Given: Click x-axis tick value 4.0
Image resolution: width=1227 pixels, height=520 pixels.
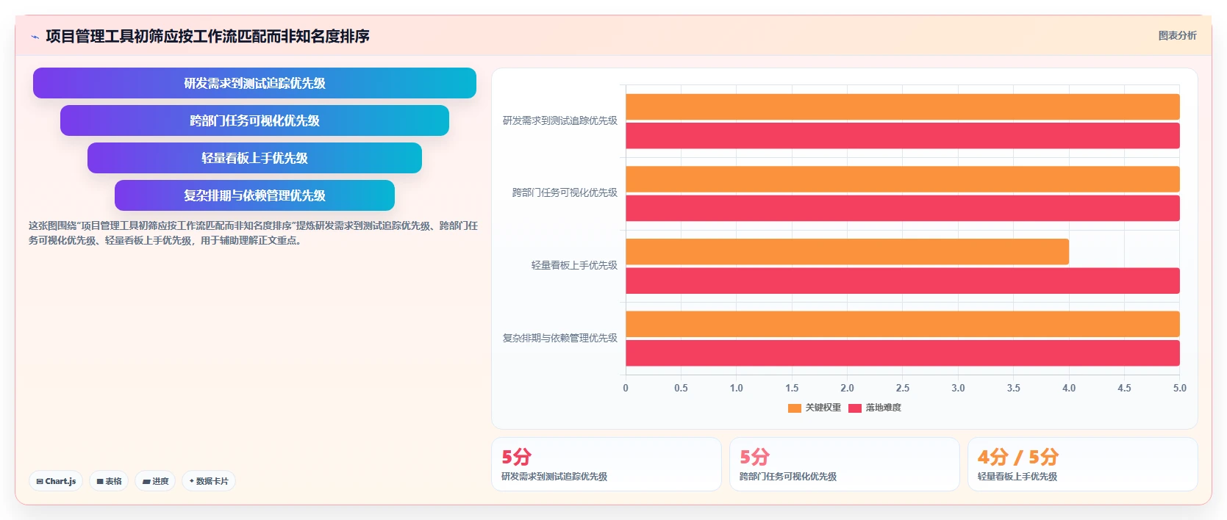Looking at the screenshot, I should click(x=1069, y=388).
